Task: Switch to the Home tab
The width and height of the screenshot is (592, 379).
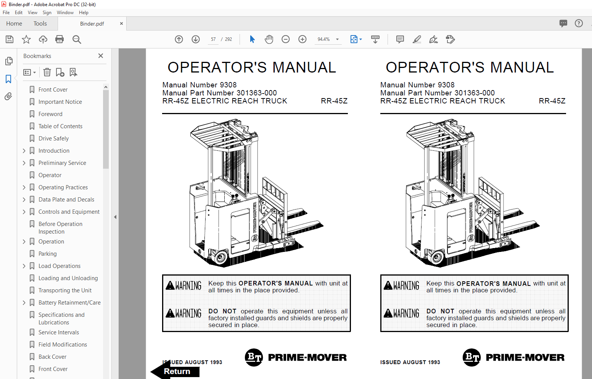Action: (x=14, y=24)
